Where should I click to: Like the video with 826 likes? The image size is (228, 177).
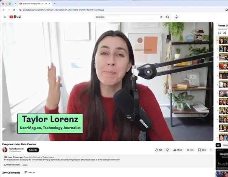point(159,150)
